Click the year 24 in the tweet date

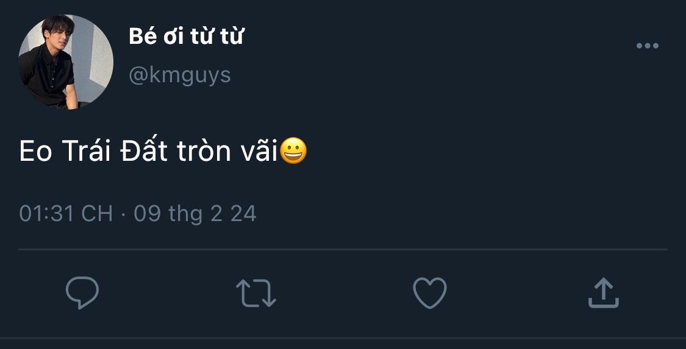coord(244,214)
